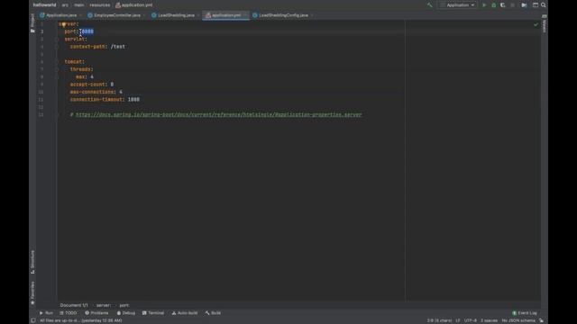Open the TODO tool window
This screenshot has height=324, width=577.
[x=69, y=313]
